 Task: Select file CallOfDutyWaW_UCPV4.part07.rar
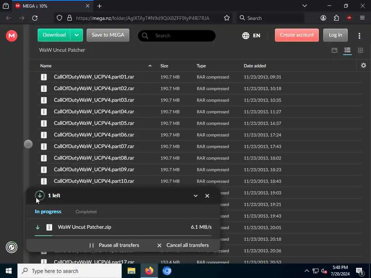[200, 147]
